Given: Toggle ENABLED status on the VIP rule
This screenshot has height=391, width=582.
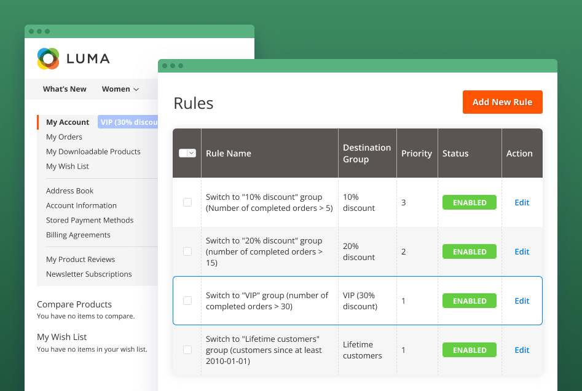Looking at the screenshot, I should click(x=469, y=301).
